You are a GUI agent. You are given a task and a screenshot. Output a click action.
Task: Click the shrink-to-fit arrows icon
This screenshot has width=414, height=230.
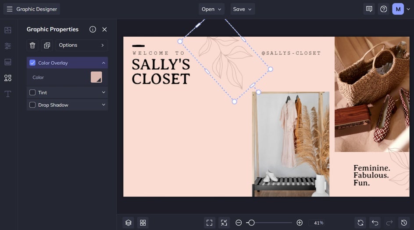click(224, 223)
